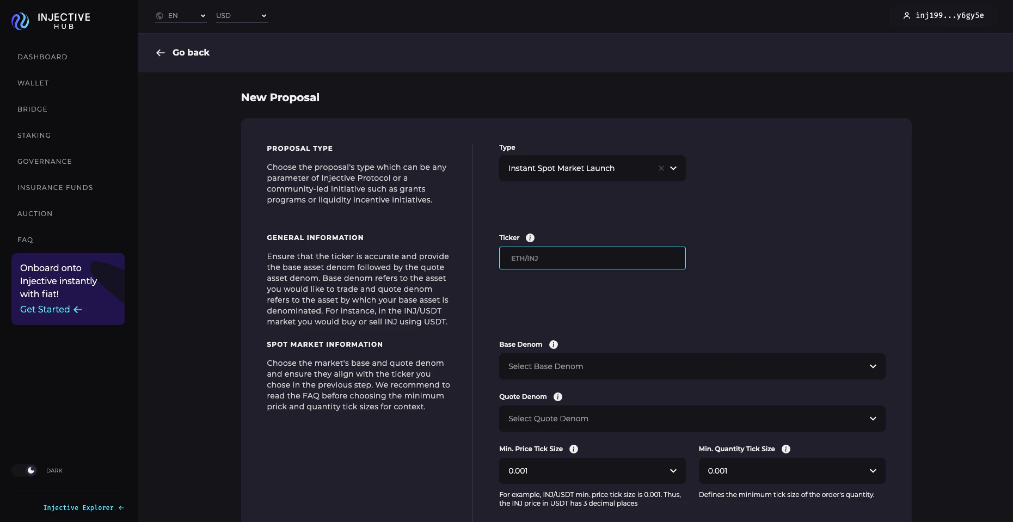Click the Quote Denom info icon
The width and height of the screenshot is (1013, 522).
pos(558,397)
